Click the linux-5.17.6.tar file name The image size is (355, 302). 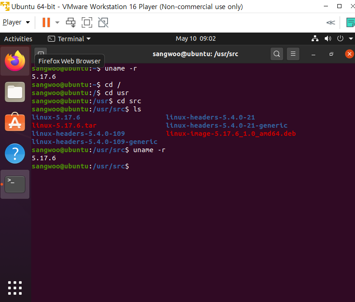point(64,125)
